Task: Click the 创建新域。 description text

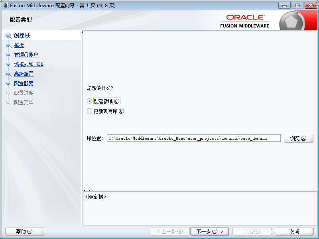Action: click(x=95, y=197)
